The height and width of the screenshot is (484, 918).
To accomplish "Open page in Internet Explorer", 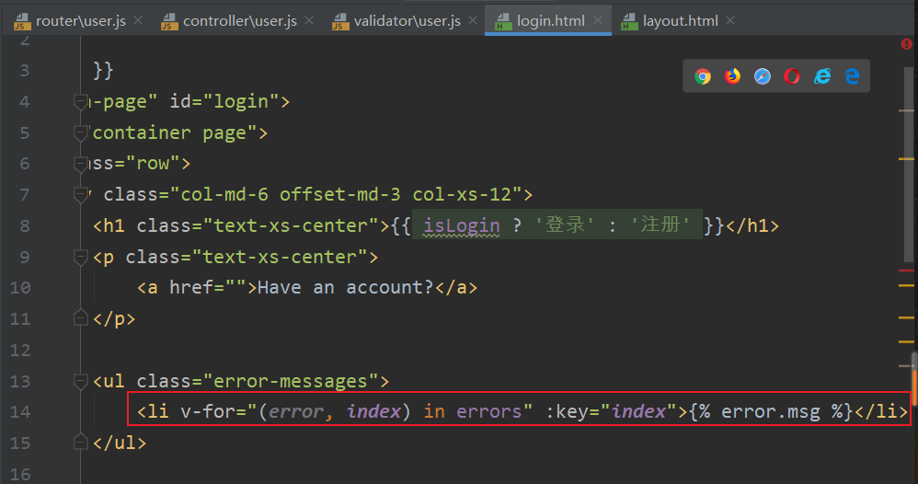I will 822,76.
